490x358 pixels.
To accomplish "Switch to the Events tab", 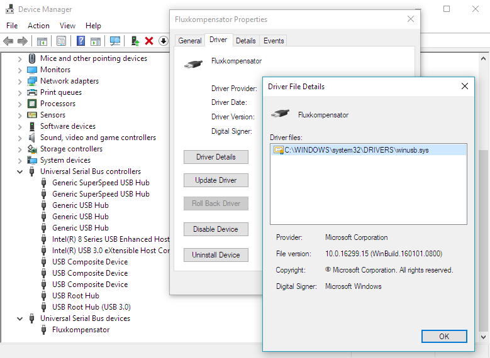I will click(x=274, y=41).
